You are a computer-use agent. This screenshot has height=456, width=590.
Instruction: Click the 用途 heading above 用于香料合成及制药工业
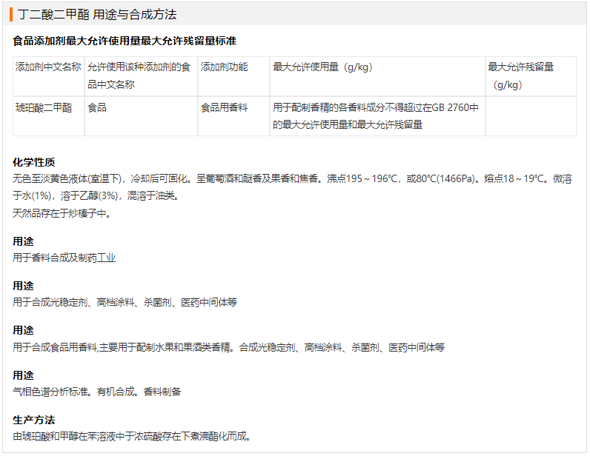pyautogui.click(x=23, y=241)
